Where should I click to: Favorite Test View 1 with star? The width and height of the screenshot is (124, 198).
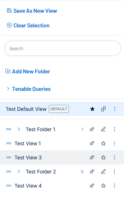103,143
